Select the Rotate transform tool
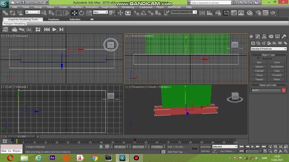Image resolution: width=289 pixels, height=162 pixels. [x=81, y=13]
